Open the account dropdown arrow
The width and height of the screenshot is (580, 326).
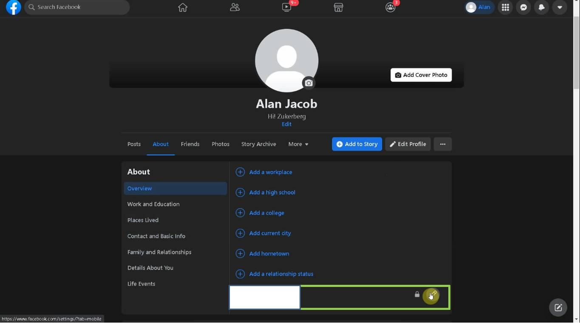point(560,7)
